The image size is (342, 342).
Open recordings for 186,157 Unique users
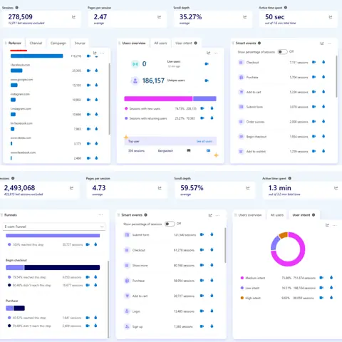207,81
